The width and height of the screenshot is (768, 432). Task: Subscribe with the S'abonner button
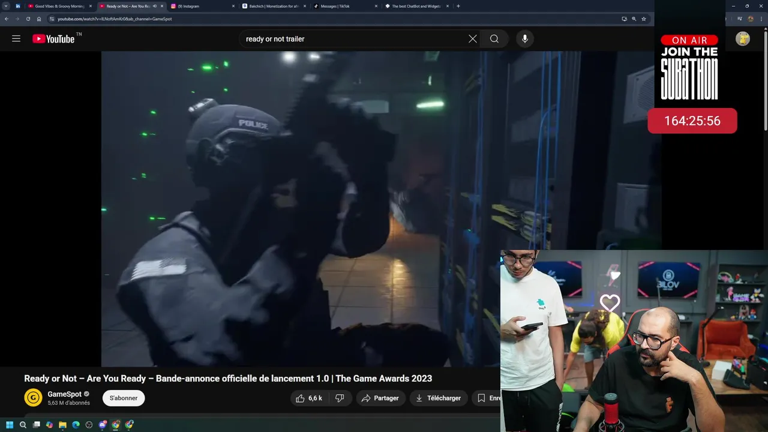[124, 398]
